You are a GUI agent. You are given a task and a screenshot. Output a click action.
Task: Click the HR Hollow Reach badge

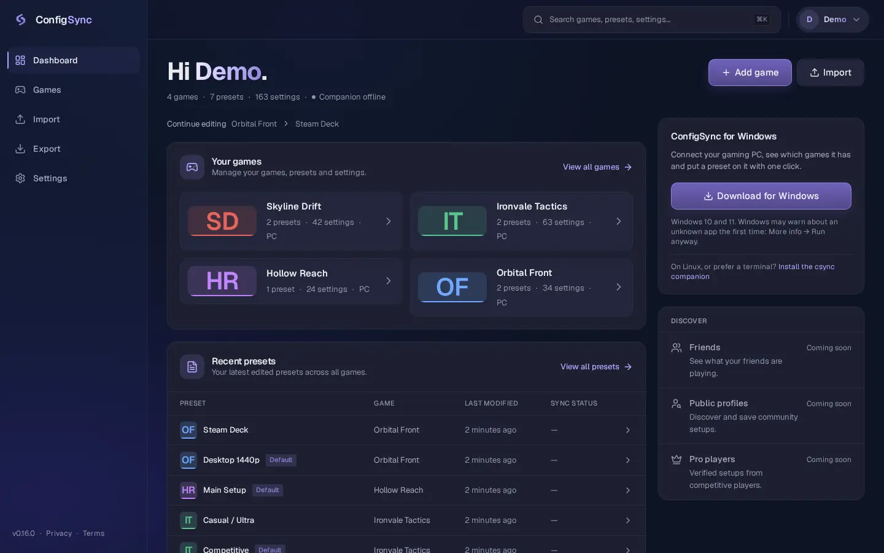[x=222, y=281]
